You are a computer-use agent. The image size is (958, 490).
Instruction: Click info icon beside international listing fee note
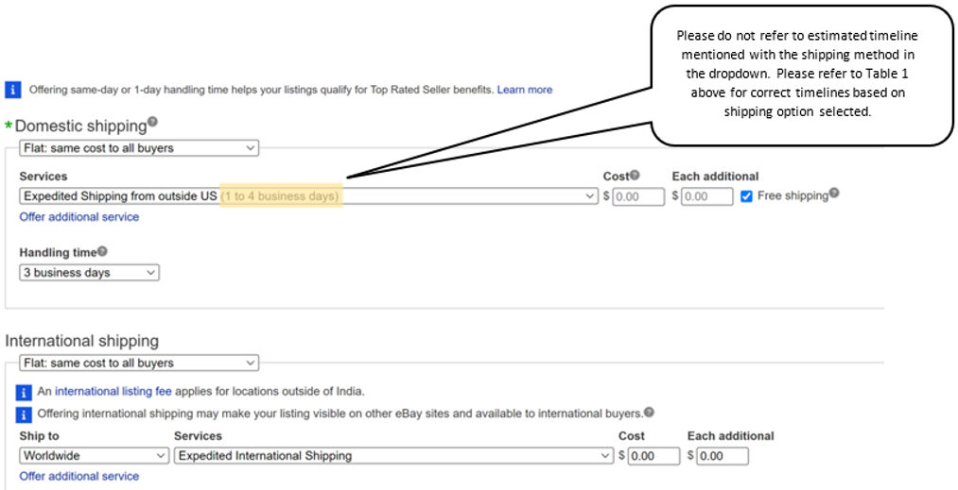point(26,392)
